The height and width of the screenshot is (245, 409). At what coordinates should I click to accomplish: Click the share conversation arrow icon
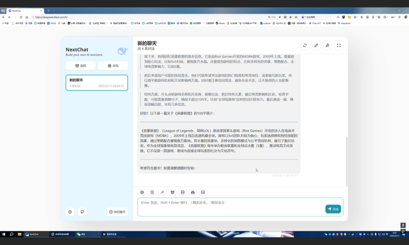(328, 45)
